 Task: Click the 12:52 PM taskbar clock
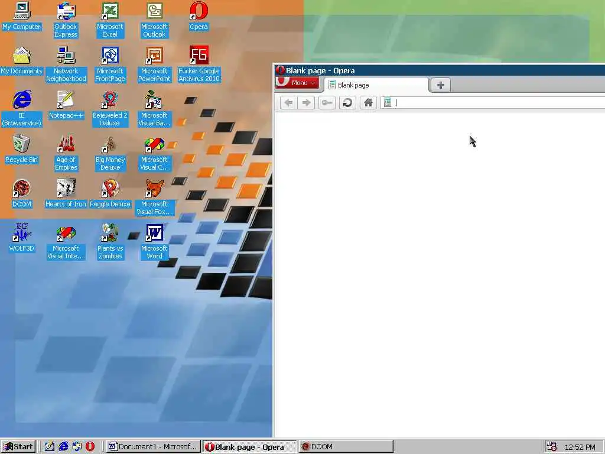(x=580, y=447)
